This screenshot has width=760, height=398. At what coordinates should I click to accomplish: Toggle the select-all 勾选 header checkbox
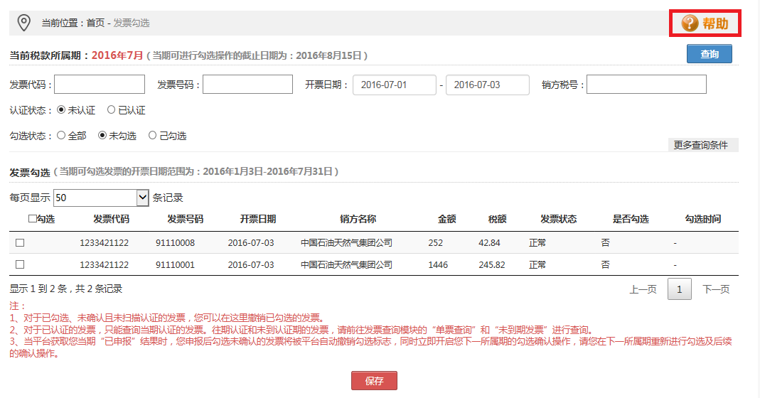click(x=33, y=219)
